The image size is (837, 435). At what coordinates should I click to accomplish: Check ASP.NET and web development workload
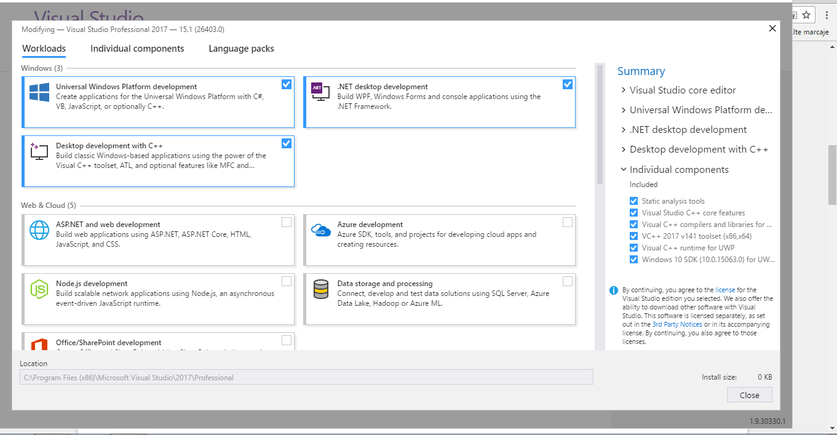pyautogui.click(x=287, y=222)
